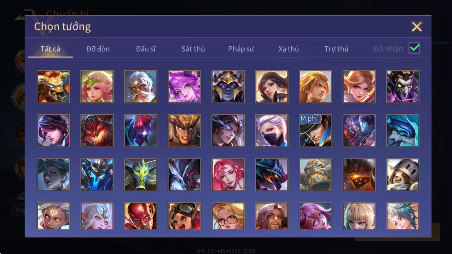The image size is (452, 254).
Task: Choose the goggles pilot kid hero
Action: 184,216
